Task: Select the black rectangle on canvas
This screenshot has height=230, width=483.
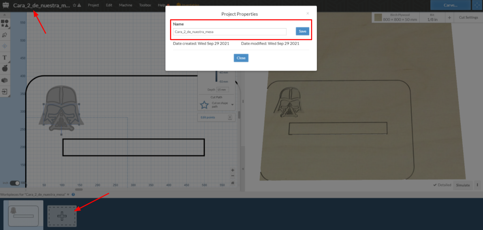Action: click(x=134, y=147)
